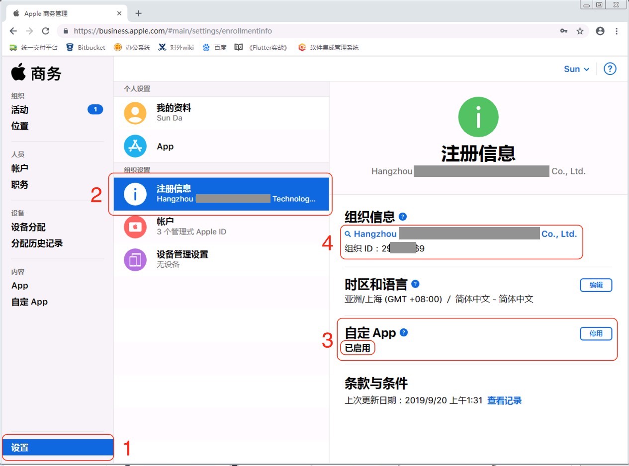Image resolution: width=629 pixels, height=466 pixels.
Task: Bookmark this page with the star icon
Action: (x=580, y=31)
